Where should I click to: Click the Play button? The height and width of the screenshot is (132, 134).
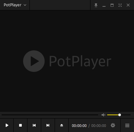point(7,125)
